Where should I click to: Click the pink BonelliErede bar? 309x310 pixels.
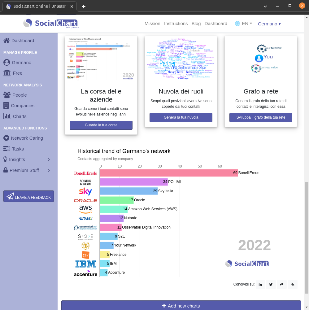[169, 173]
